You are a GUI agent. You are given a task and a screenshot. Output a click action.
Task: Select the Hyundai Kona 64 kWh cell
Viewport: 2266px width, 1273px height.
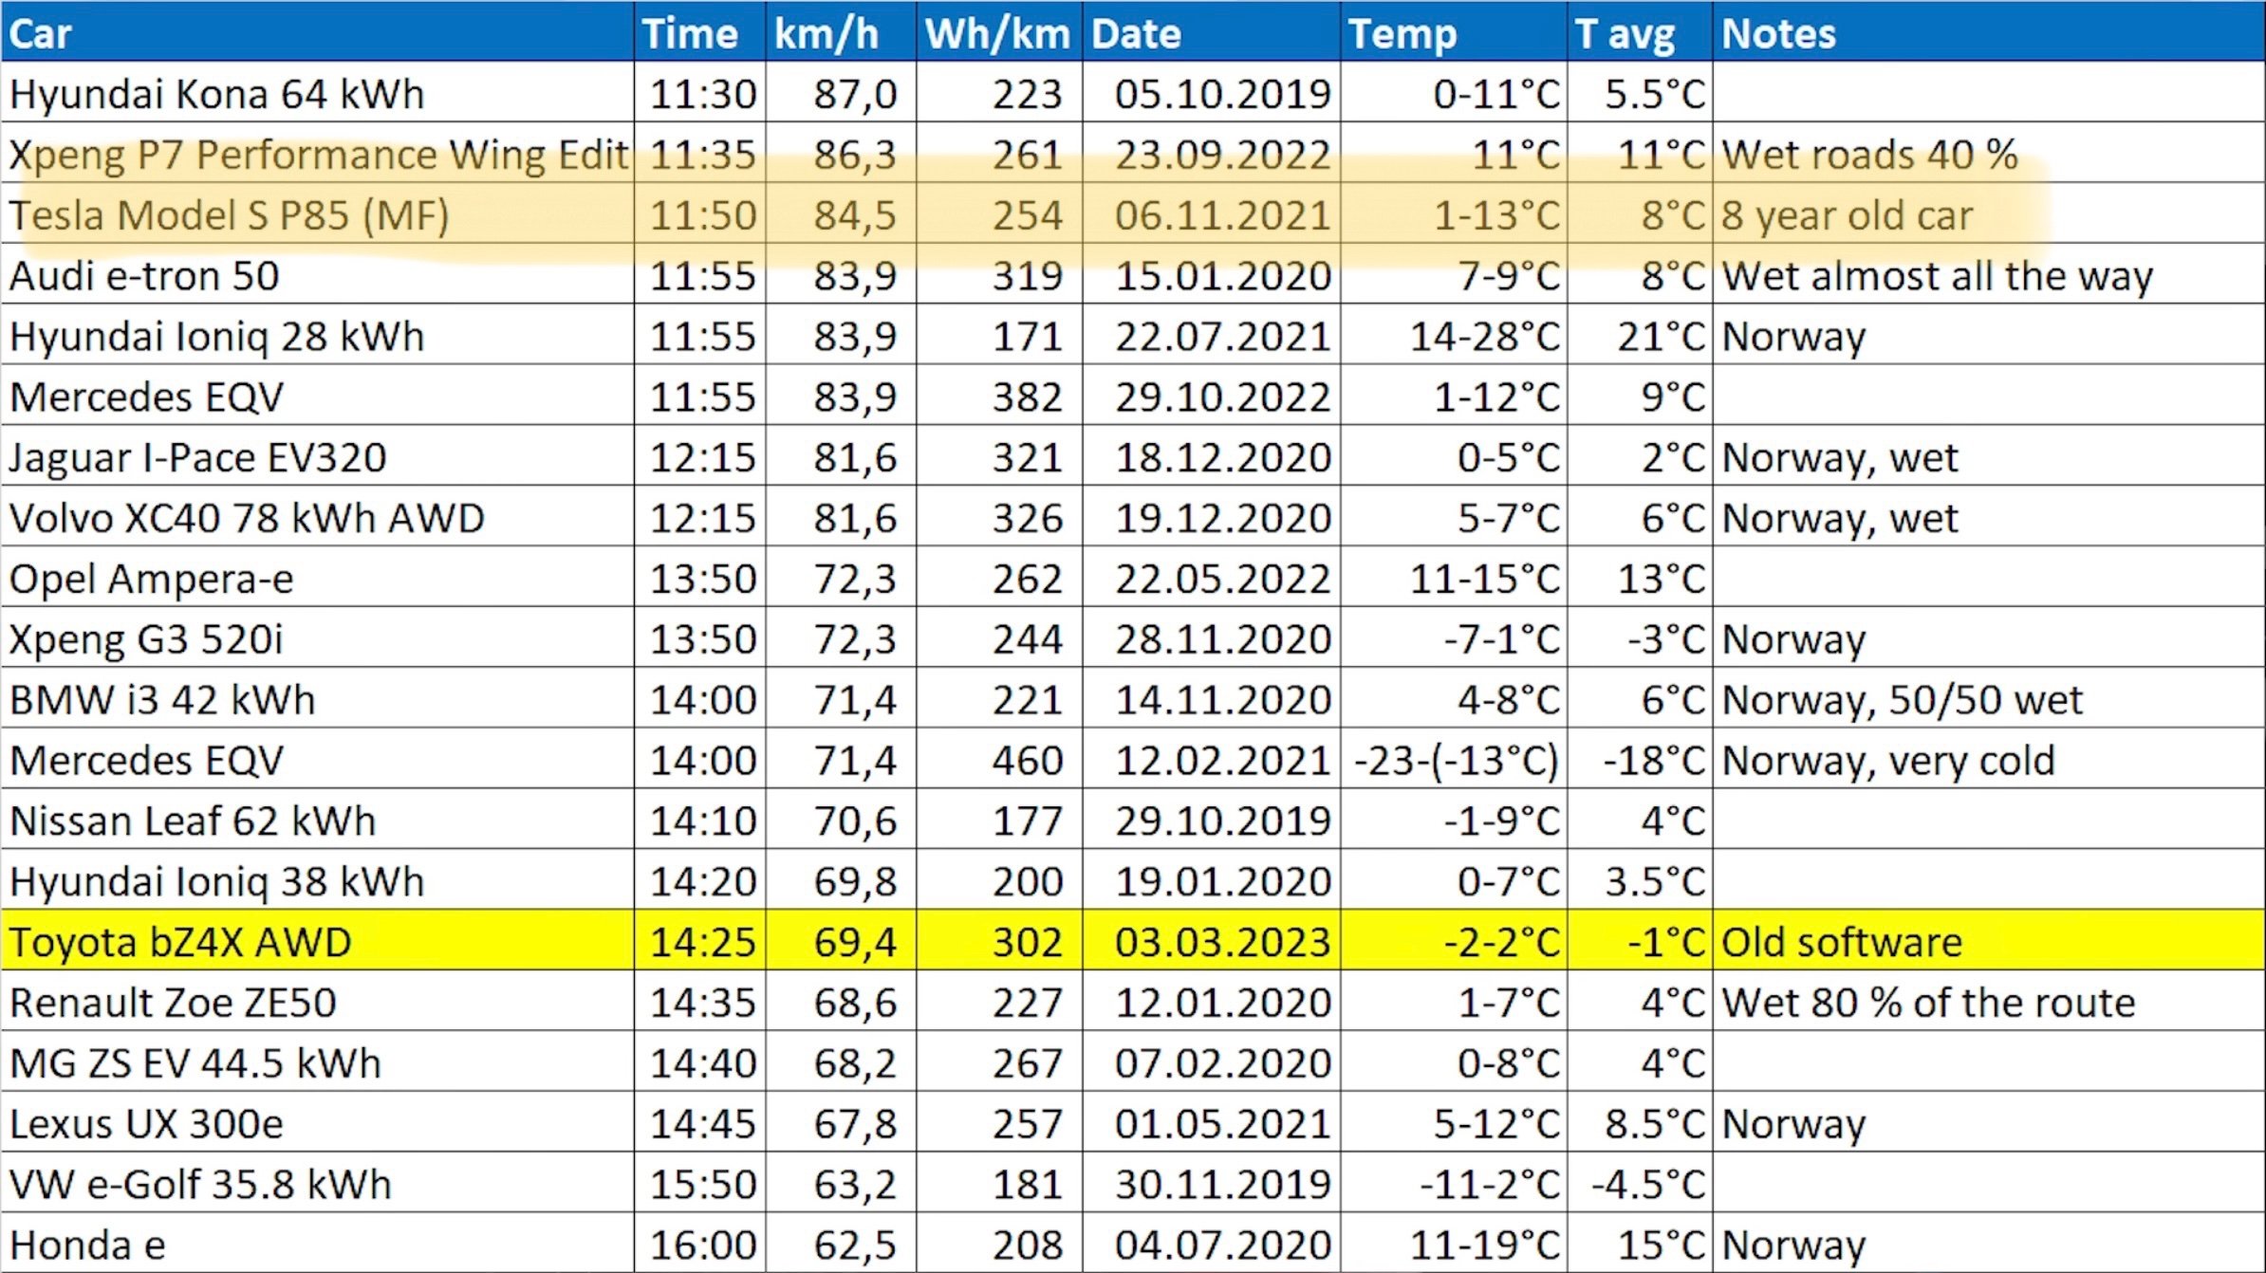coord(318,93)
